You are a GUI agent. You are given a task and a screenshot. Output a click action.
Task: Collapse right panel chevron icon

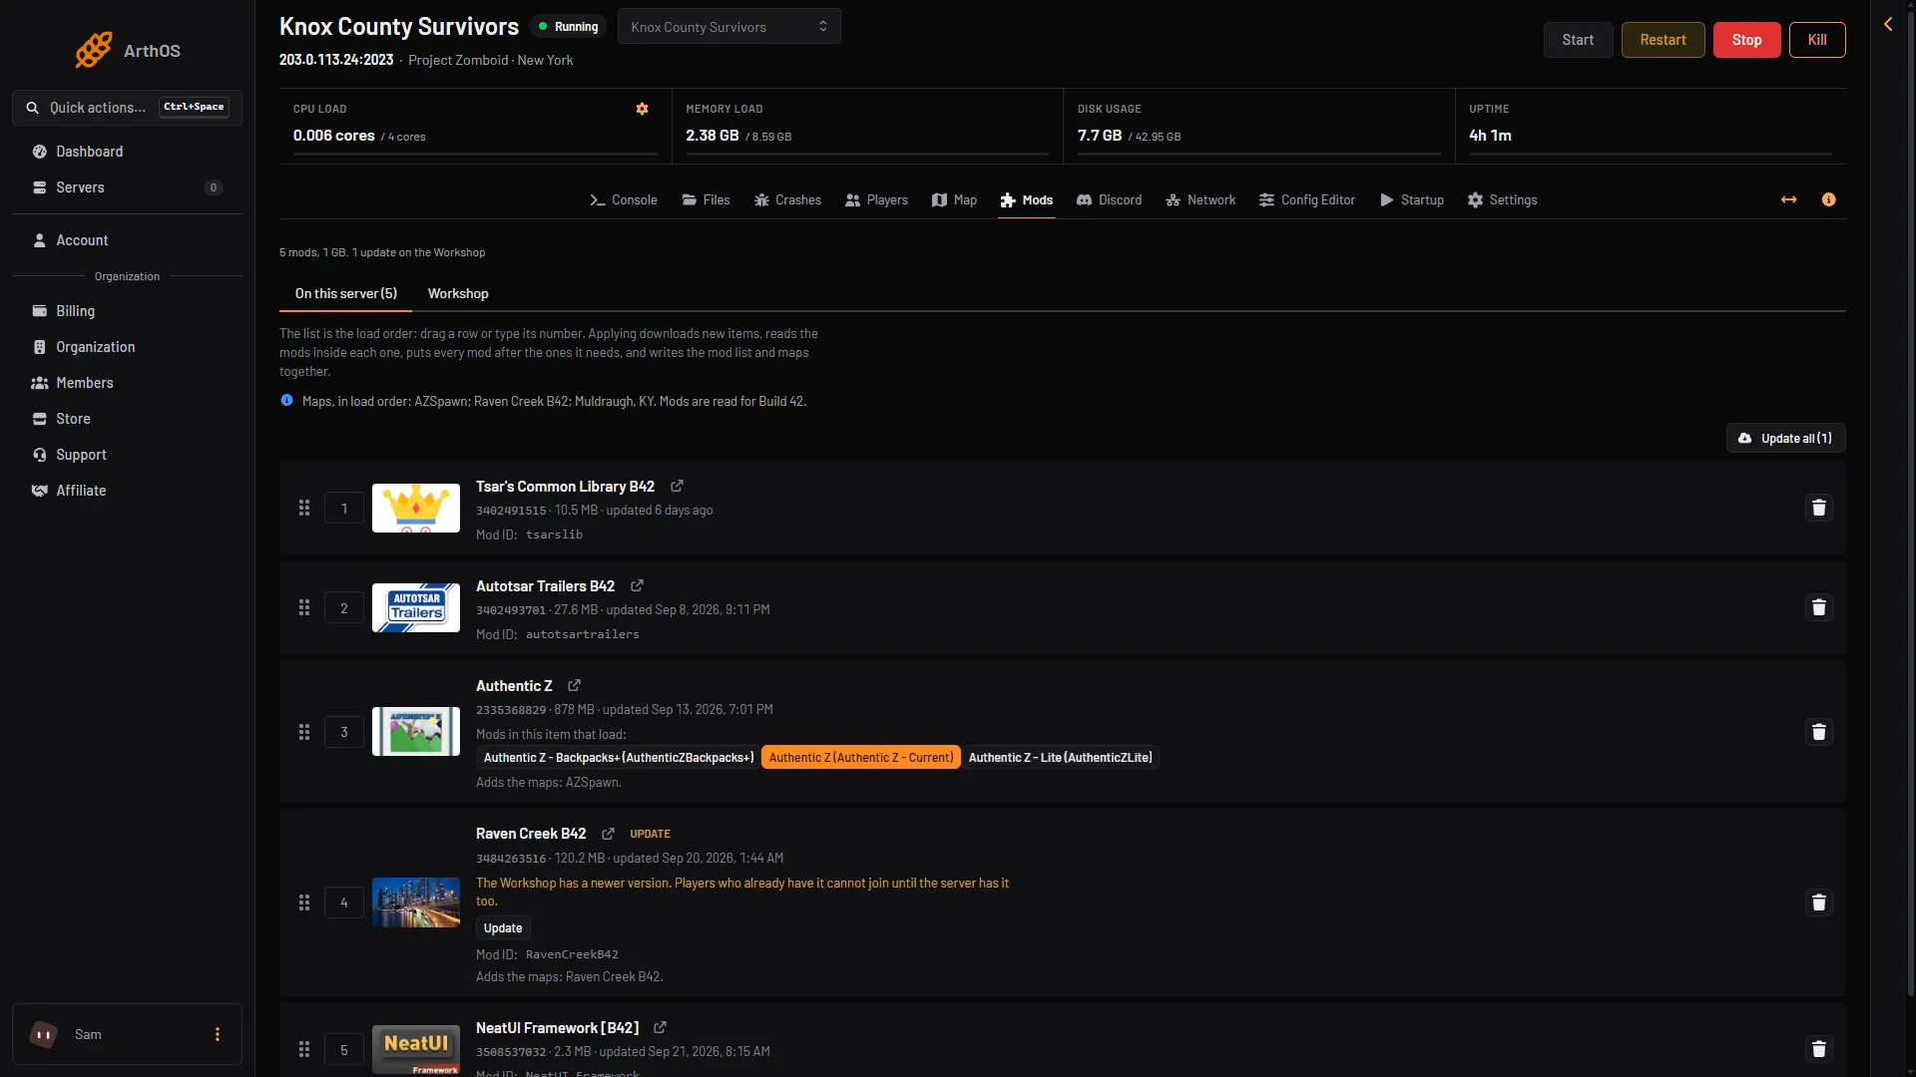(x=1888, y=24)
